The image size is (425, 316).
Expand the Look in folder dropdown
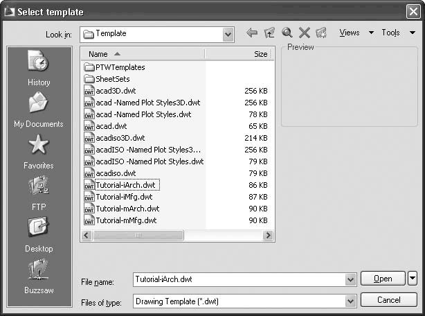click(228, 33)
